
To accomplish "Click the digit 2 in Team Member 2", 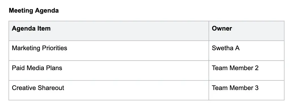I will coord(256,68).
